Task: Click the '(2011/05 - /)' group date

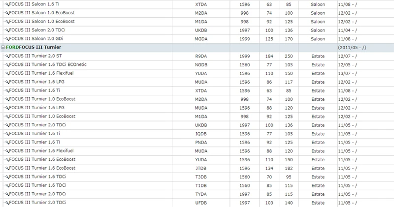Action: pos(352,47)
